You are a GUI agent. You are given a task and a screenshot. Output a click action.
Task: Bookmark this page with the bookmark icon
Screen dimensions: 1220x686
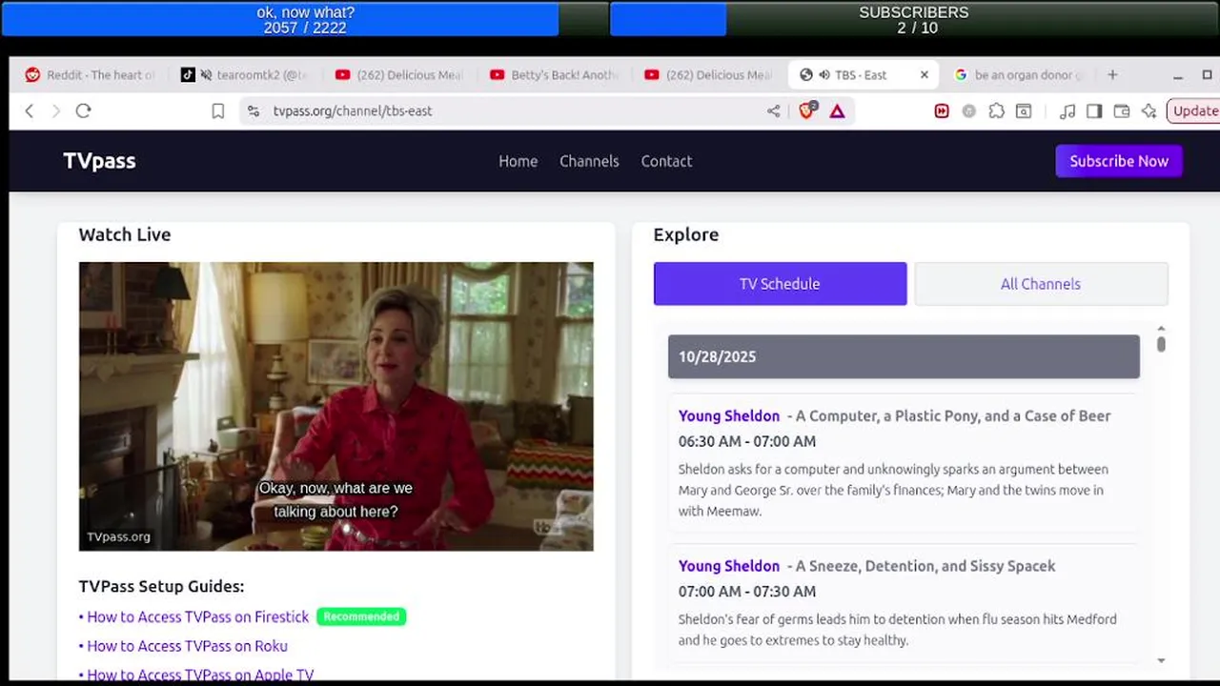tap(217, 111)
